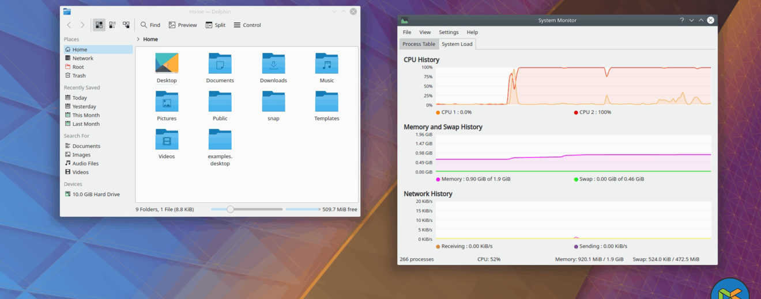
Task: Switch to Icons view mode
Action: tap(99, 25)
